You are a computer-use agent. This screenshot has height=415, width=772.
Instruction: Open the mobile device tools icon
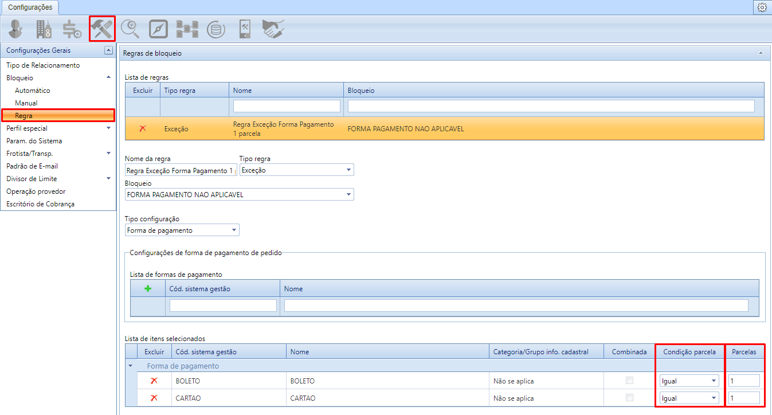[245, 29]
